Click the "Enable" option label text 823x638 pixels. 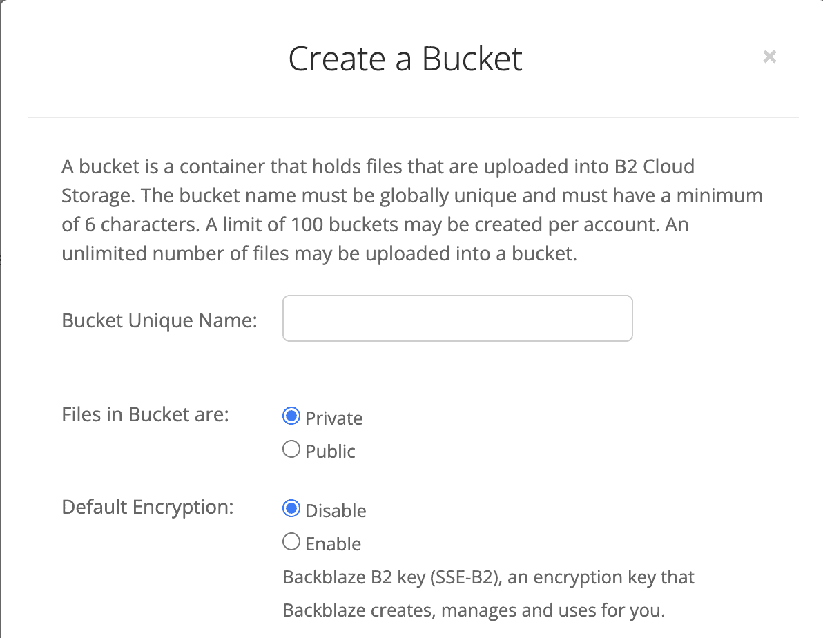pos(333,544)
